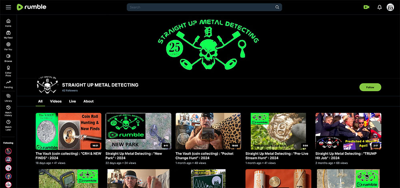Viewport: 400px width, 188px height.
Task: Open Watch History in sidebar
Action: coord(8,111)
